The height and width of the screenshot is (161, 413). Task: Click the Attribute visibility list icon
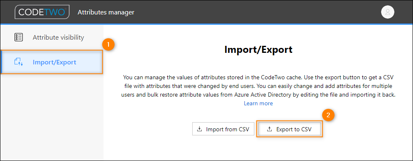[19, 37]
